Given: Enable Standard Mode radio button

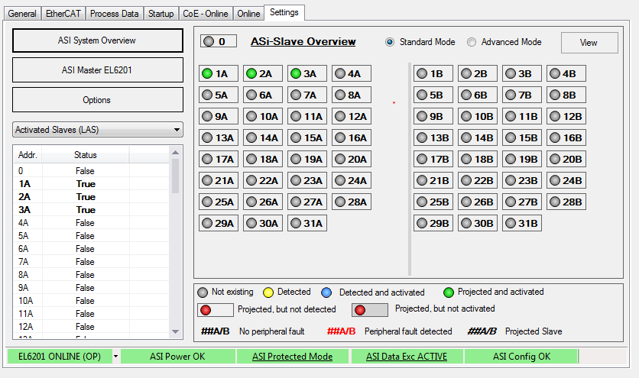Looking at the screenshot, I should (391, 42).
